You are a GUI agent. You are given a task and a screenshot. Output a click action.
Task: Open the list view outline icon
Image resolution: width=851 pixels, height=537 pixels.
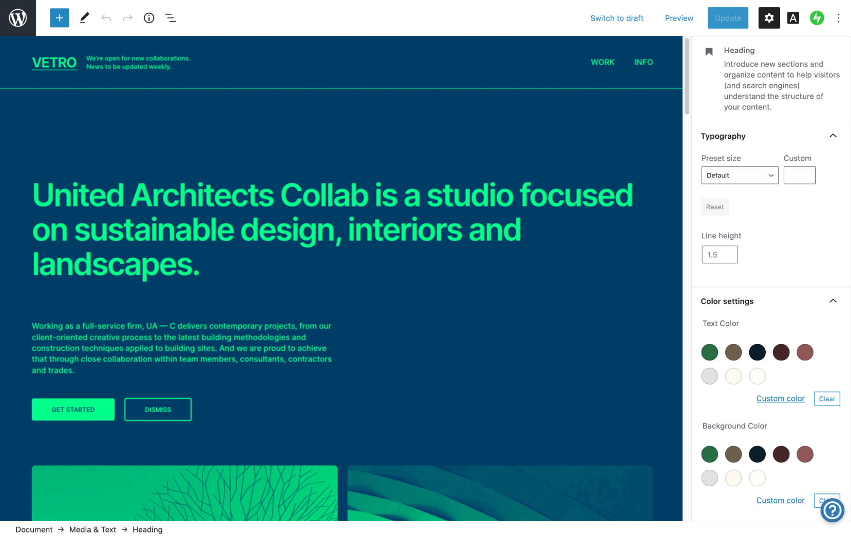point(170,18)
